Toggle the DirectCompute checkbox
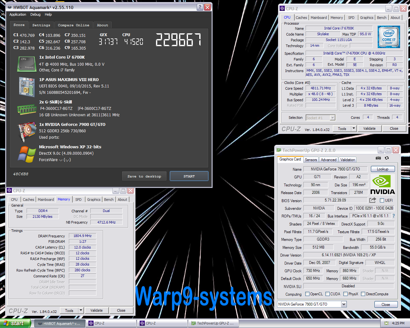The height and width of the screenshot is (328, 410). 363,294
